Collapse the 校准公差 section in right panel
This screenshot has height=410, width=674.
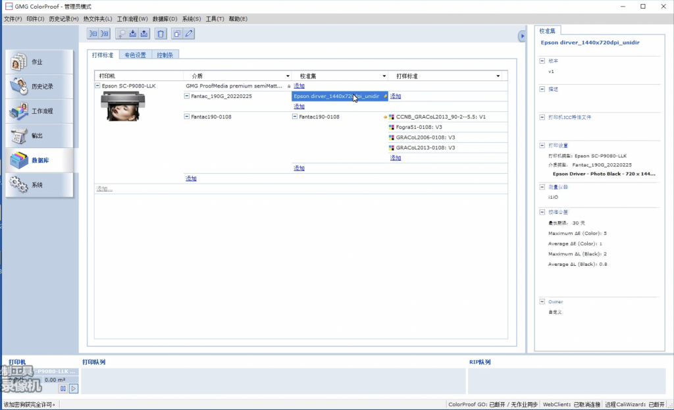[542, 212]
